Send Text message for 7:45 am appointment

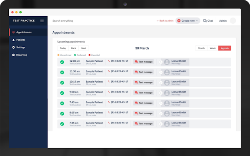pos(143,103)
